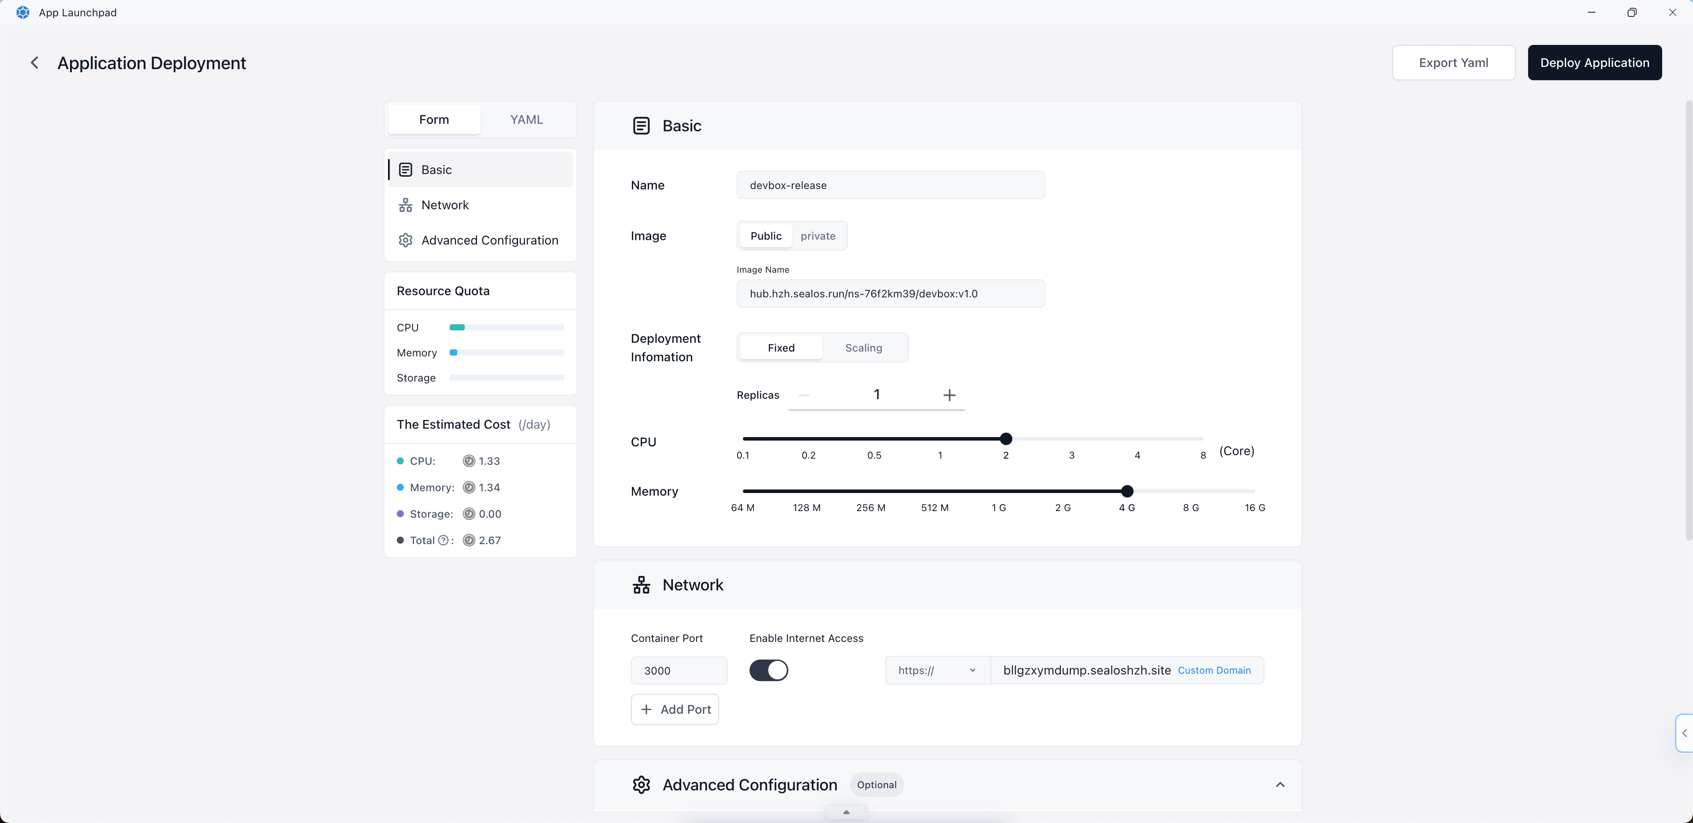Open the https:// protocol dropdown
1693x823 pixels.
(936, 670)
